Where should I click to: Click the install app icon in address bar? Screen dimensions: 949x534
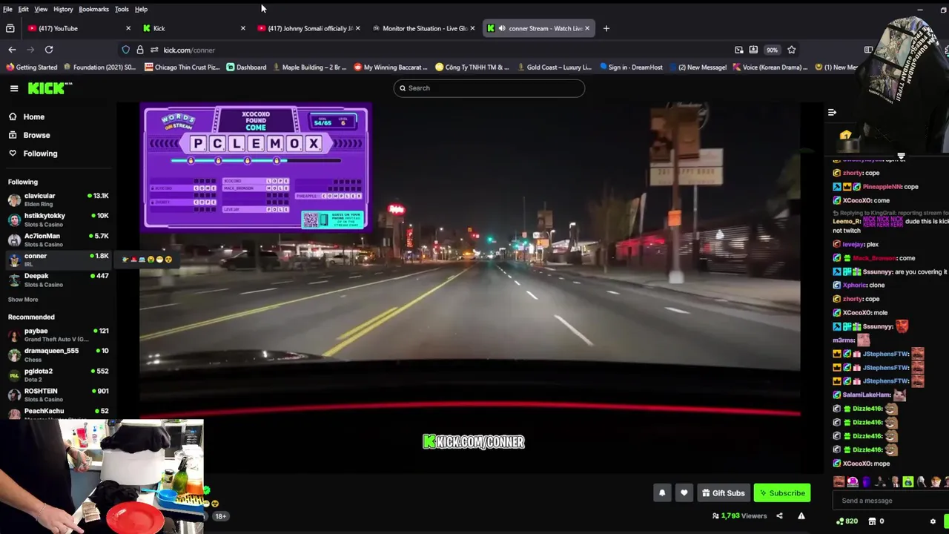[x=753, y=50]
